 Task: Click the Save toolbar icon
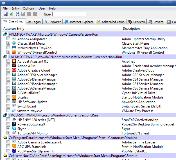[6, 14]
